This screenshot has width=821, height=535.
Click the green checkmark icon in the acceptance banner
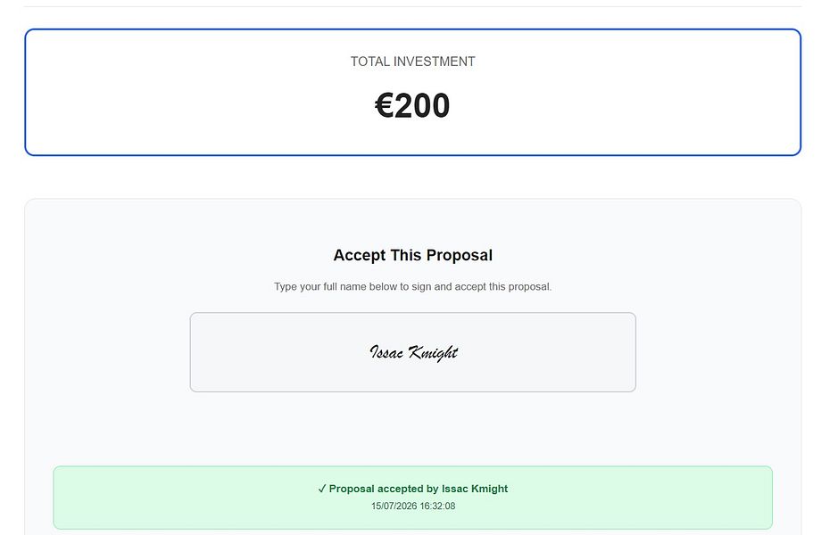click(x=322, y=489)
